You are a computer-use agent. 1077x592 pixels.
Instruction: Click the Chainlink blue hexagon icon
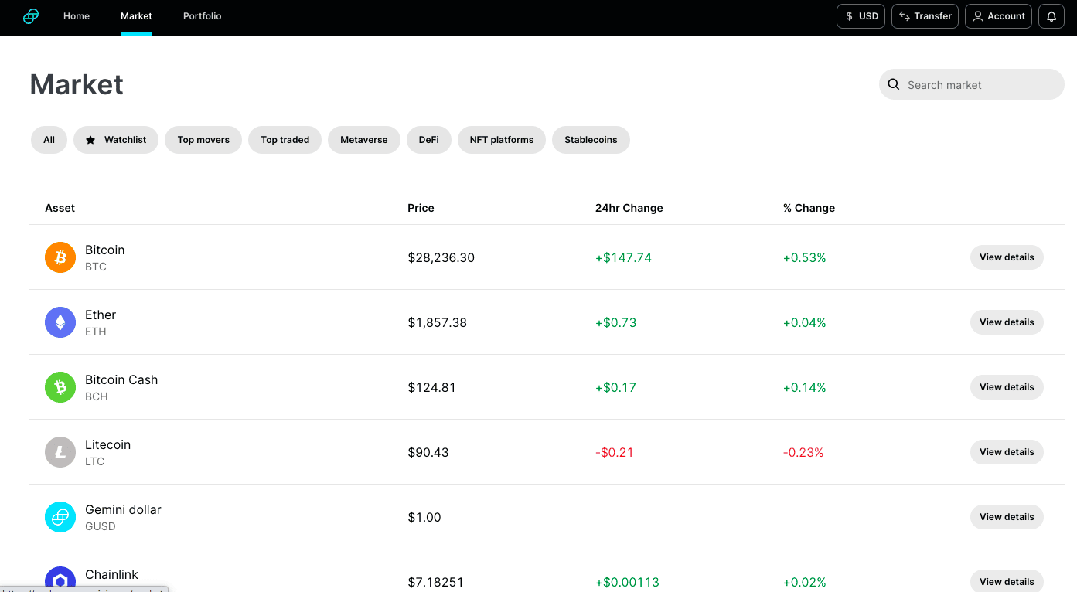(x=60, y=579)
